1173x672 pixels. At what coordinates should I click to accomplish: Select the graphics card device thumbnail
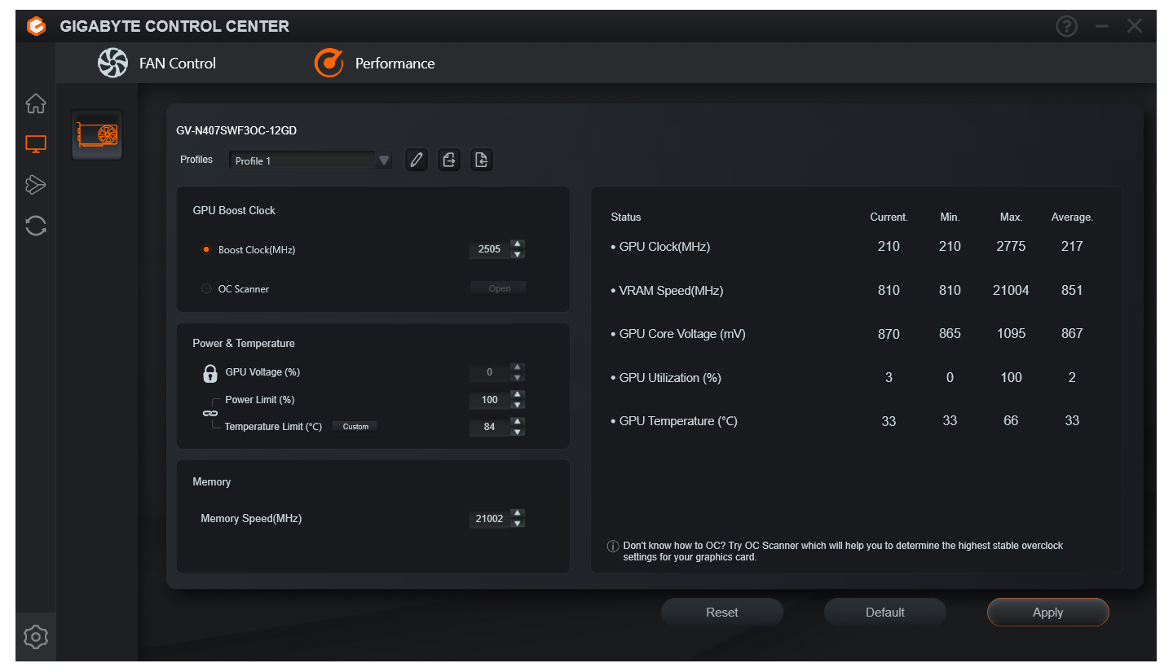(x=97, y=134)
